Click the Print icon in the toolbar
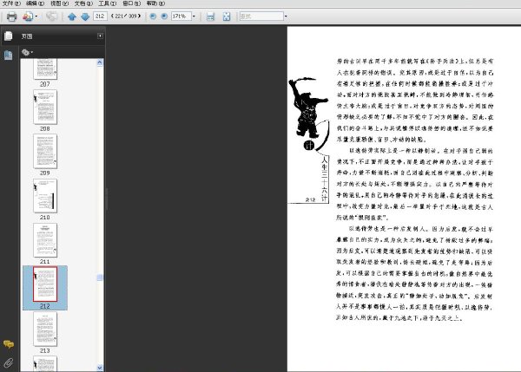Viewport: 521px width, 372px height. tap(11, 16)
